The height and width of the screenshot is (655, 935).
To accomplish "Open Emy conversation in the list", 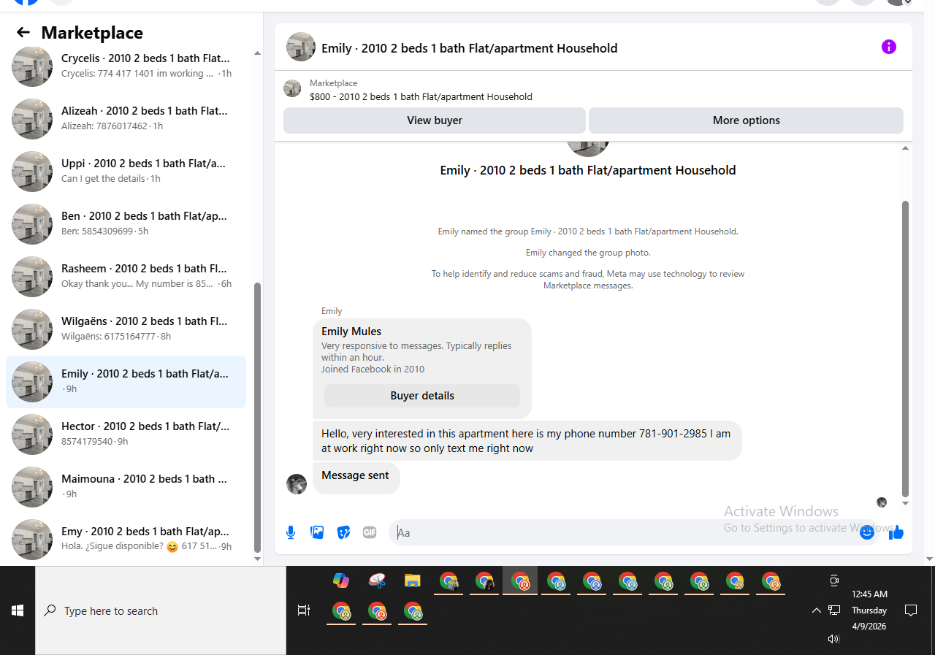I will click(126, 539).
